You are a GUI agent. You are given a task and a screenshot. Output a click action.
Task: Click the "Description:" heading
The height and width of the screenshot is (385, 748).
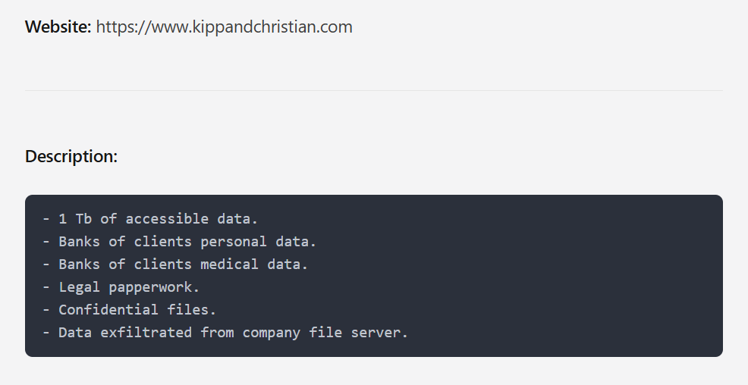71,157
